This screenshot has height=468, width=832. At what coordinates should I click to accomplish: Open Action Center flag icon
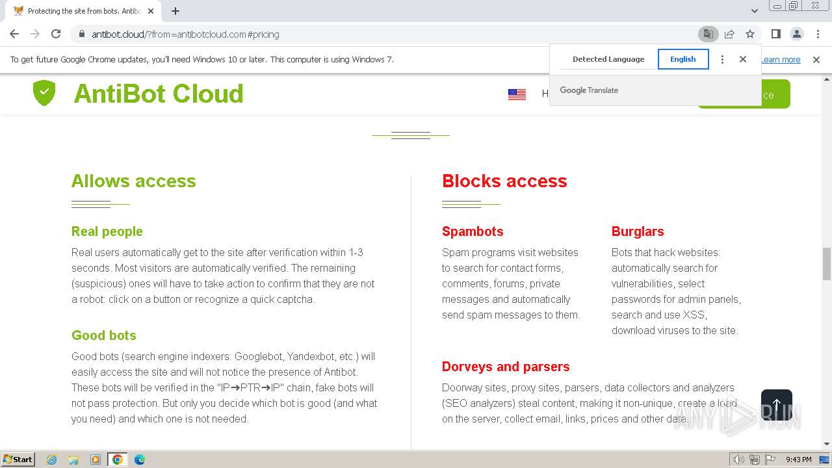tap(770, 459)
